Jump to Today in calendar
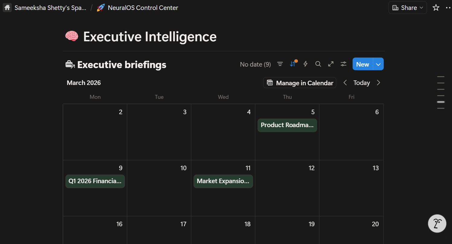 (362, 83)
